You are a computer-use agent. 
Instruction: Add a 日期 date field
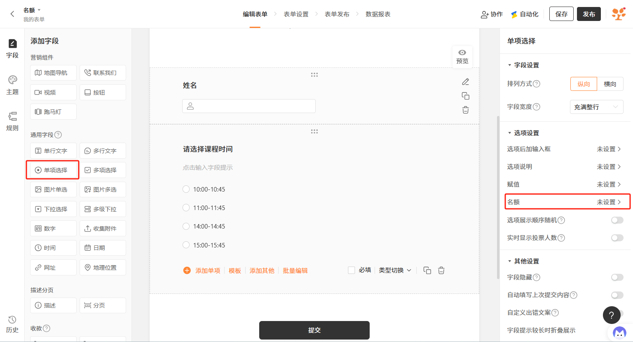(103, 248)
